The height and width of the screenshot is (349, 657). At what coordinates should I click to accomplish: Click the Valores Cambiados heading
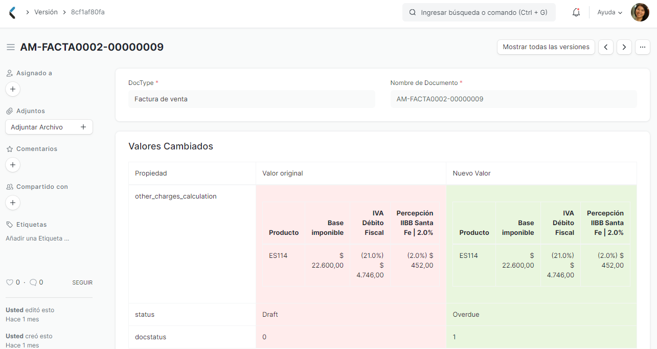tap(171, 146)
